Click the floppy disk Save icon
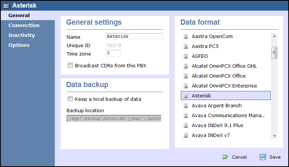The image size is (289, 167). pos(263,157)
